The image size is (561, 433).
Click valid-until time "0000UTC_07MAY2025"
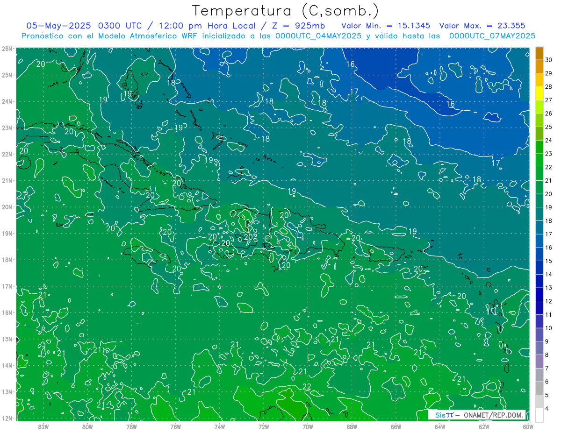(x=492, y=35)
